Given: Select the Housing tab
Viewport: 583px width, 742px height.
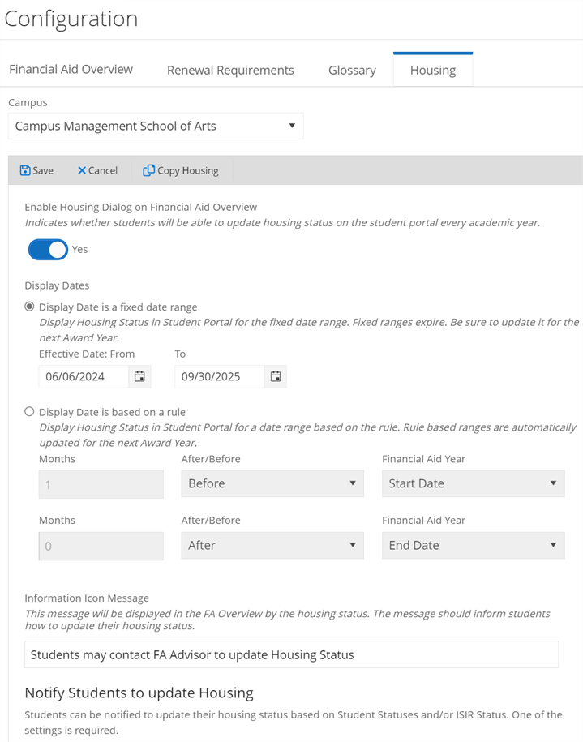Looking at the screenshot, I should tap(432, 70).
